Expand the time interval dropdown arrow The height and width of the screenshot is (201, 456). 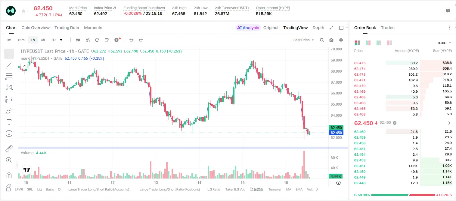pyautogui.click(x=61, y=40)
